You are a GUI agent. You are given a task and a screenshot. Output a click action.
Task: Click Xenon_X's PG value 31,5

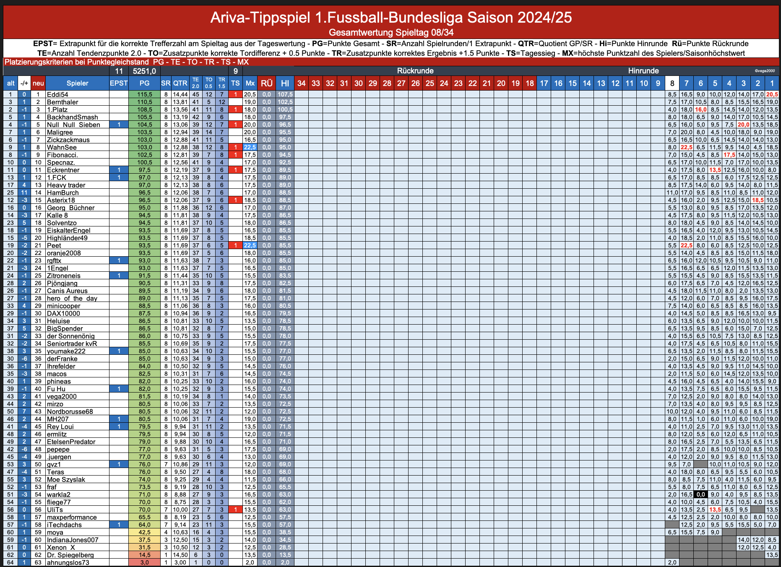(x=145, y=547)
